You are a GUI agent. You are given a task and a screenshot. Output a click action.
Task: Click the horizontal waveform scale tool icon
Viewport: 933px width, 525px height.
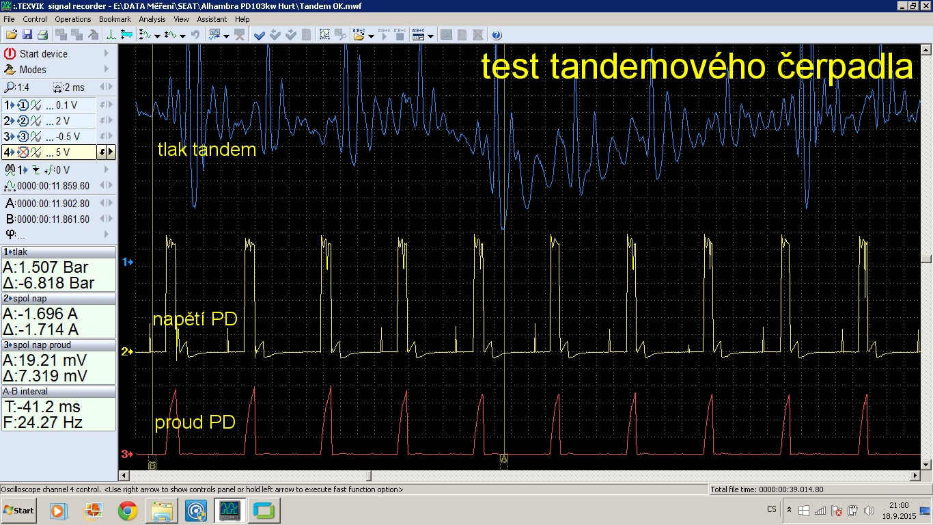[171, 35]
